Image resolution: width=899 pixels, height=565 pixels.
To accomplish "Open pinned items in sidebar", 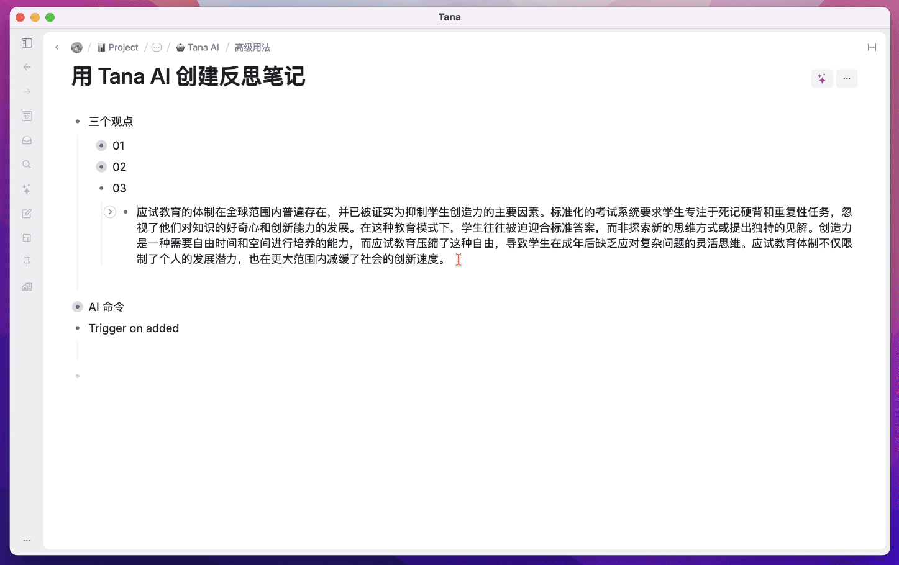I will coord(27,262).
